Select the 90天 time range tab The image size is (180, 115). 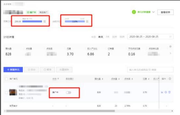122,37
